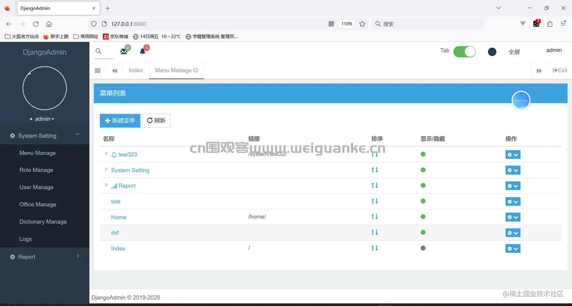The width and height of the screenshot is (572, 306).
Task: Toggle visibility dot for Report row
Action: click(x=423, y=185)
